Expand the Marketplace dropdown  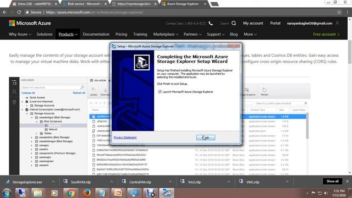(166, 34)
